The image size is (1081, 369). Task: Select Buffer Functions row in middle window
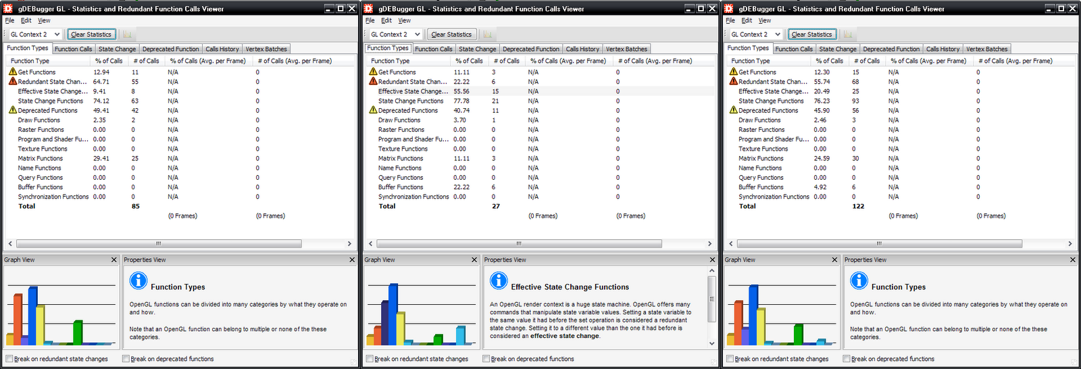click(x=540, y=187)
